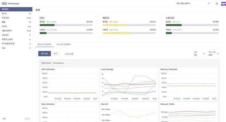Click inside the Load Average chart plot
The width and height of the screenshot is (226, 122).
coord(130,85)
